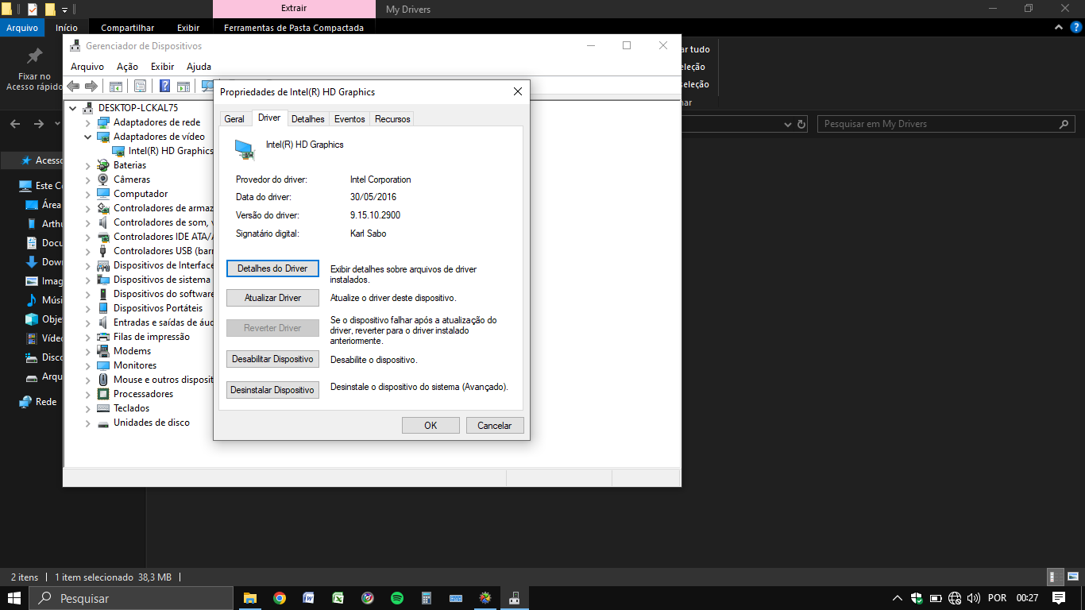Open Calculator from the taskbar
1085x610 pixels.
pos(427,598)
